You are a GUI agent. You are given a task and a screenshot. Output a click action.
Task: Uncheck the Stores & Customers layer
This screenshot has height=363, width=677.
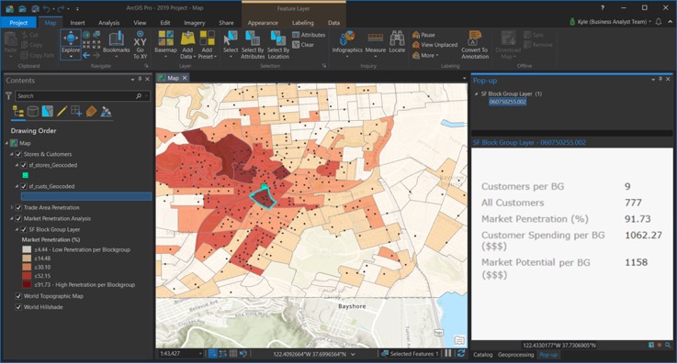click(x=18, y=154)
